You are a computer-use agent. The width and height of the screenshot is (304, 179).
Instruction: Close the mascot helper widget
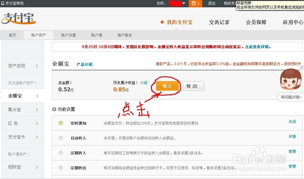[302, 67]
